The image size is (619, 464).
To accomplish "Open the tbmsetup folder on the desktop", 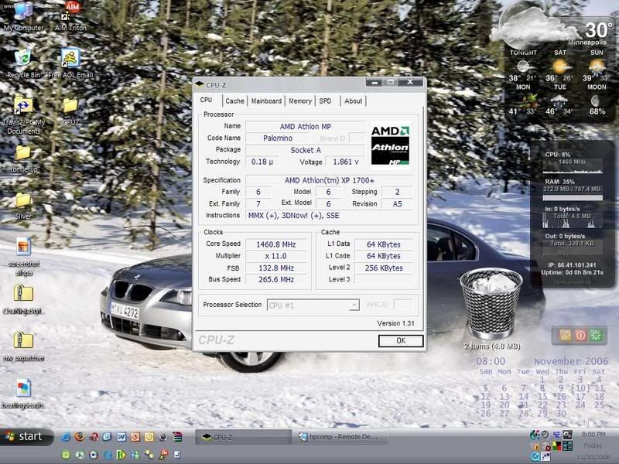I will point(23,154).
